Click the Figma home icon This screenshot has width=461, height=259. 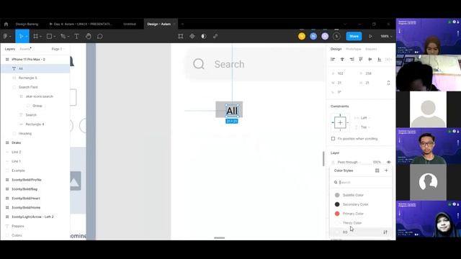(x=6, y=24)
